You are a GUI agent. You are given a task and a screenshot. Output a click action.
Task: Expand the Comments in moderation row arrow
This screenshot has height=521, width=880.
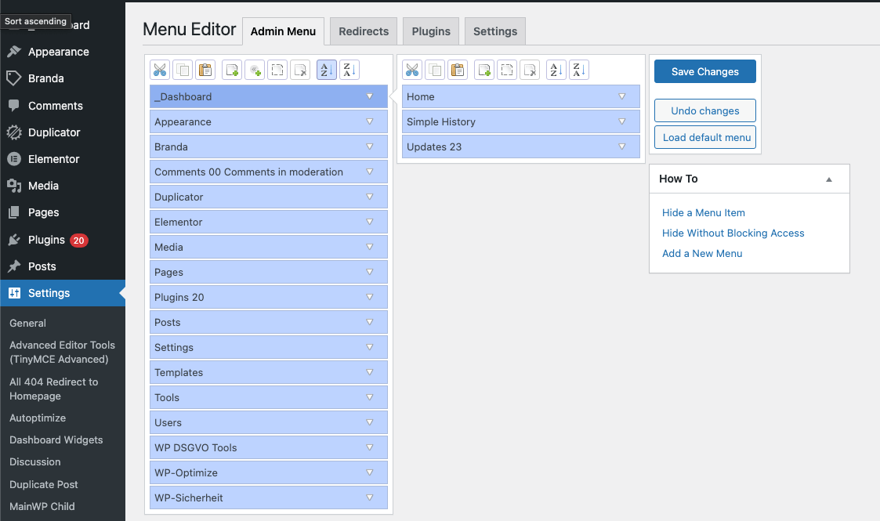(369, 172)
